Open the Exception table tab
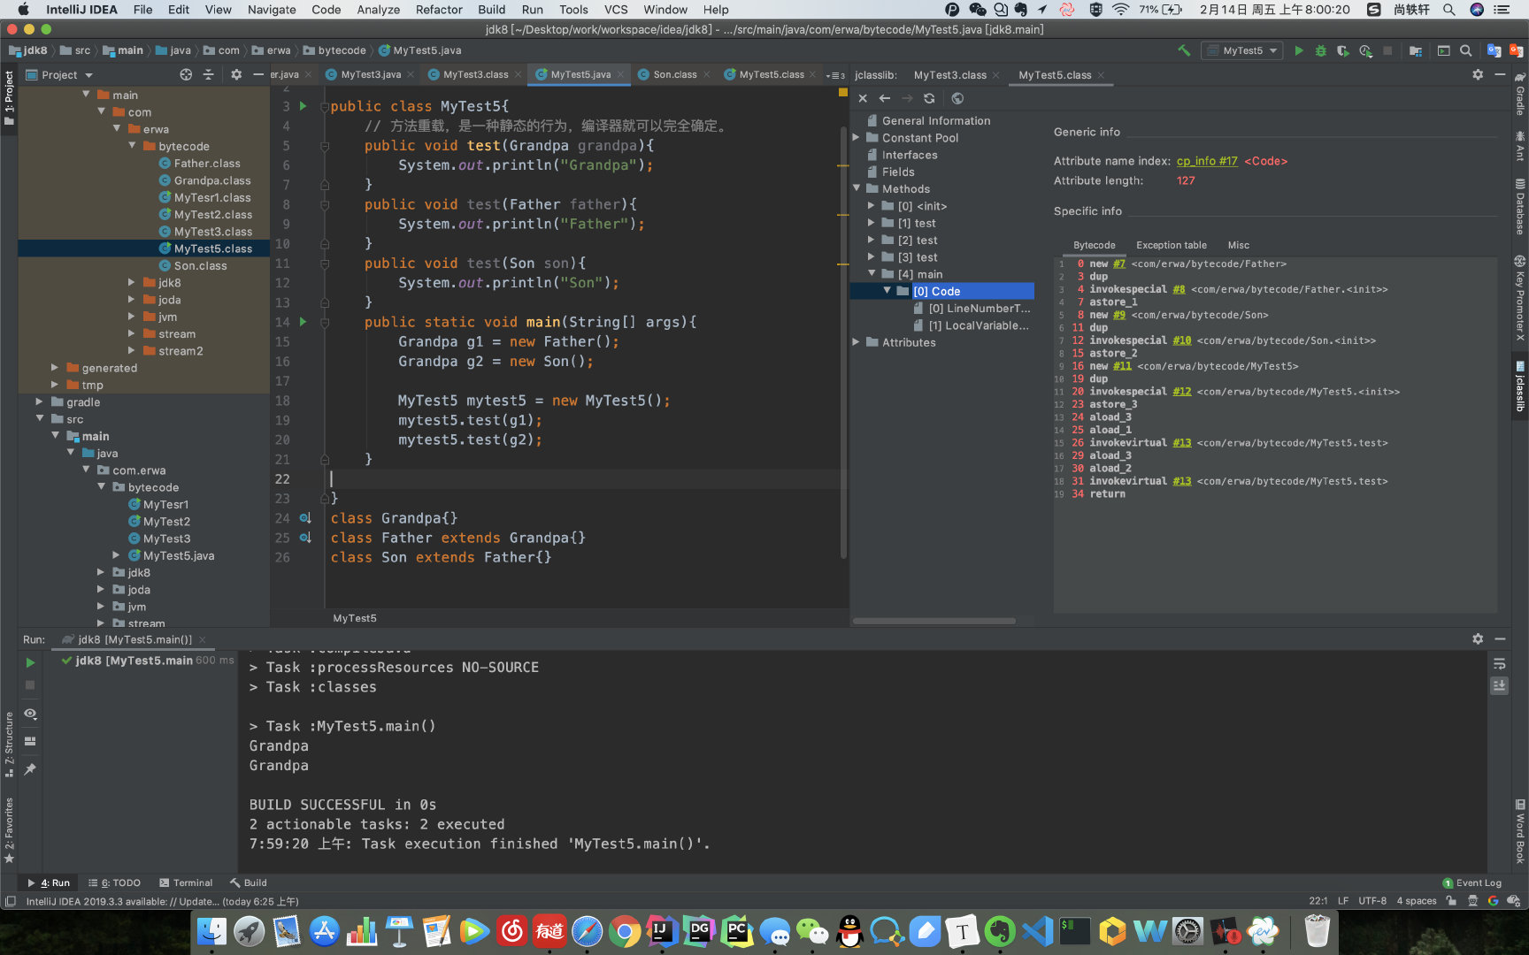Image resolution: width=1529 pixels, height=955 pixels. coord(1171,245)
